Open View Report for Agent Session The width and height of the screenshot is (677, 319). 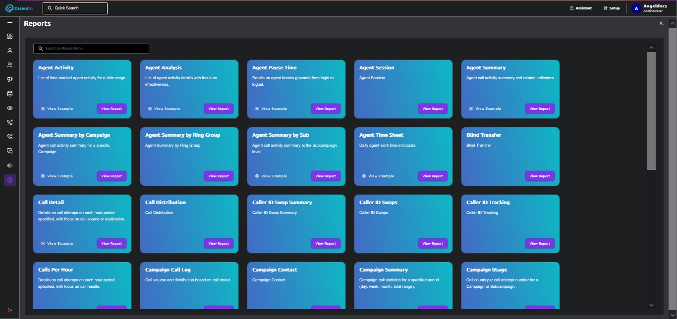coord(433,109)
